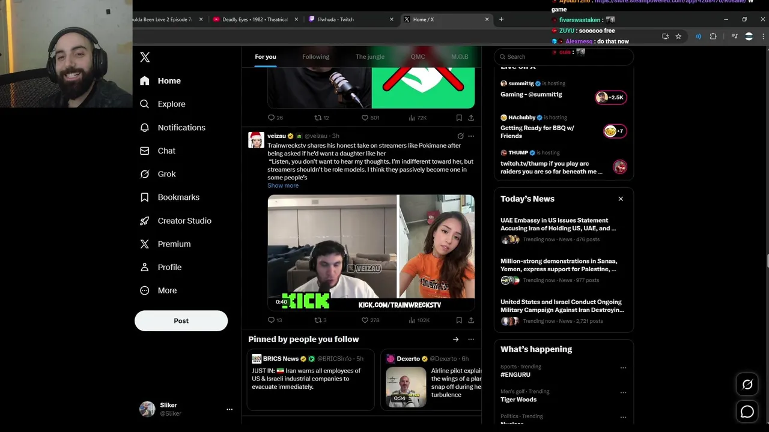The image size is (769, 432).
Task: Expand pinned posts with arrow
Action: tap(456, 340)
